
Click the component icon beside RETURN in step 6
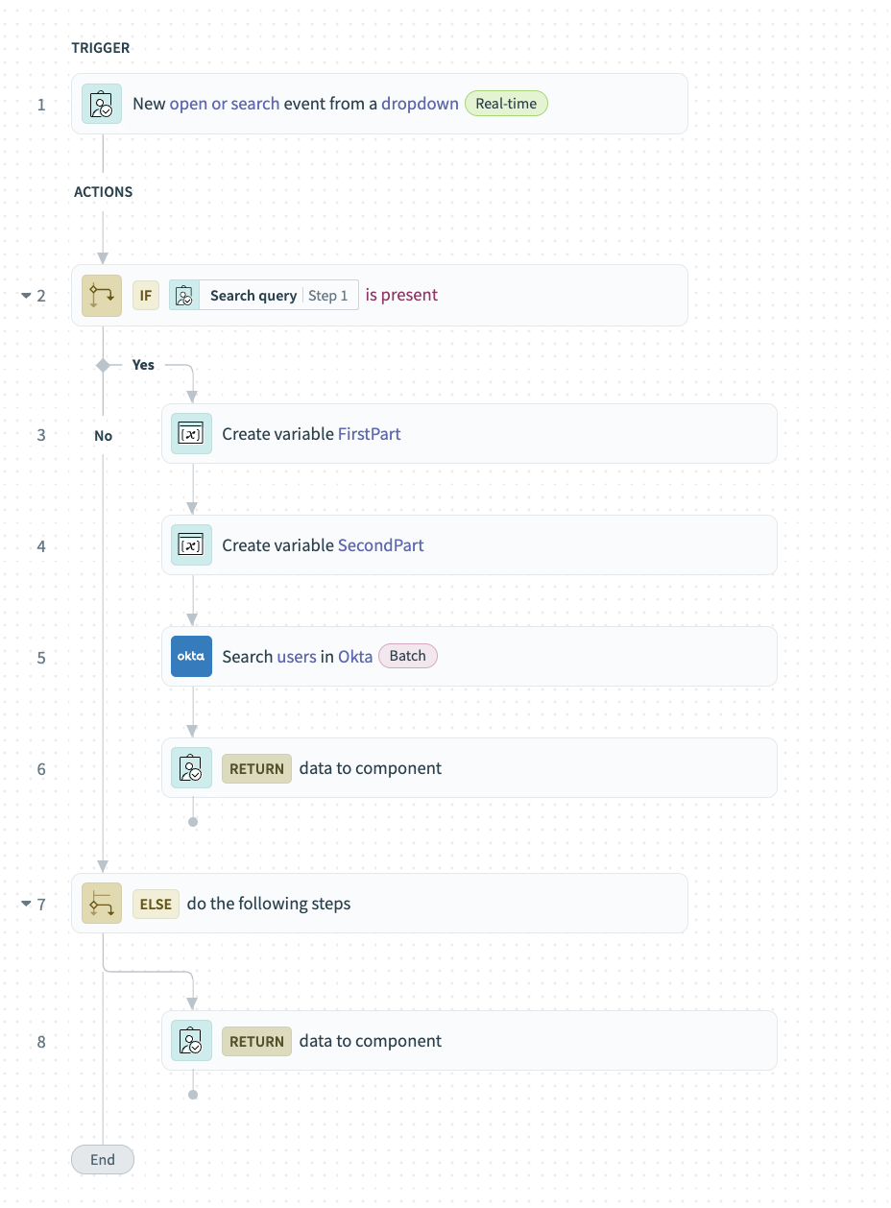pyautogui.click(x=191, y=767)
